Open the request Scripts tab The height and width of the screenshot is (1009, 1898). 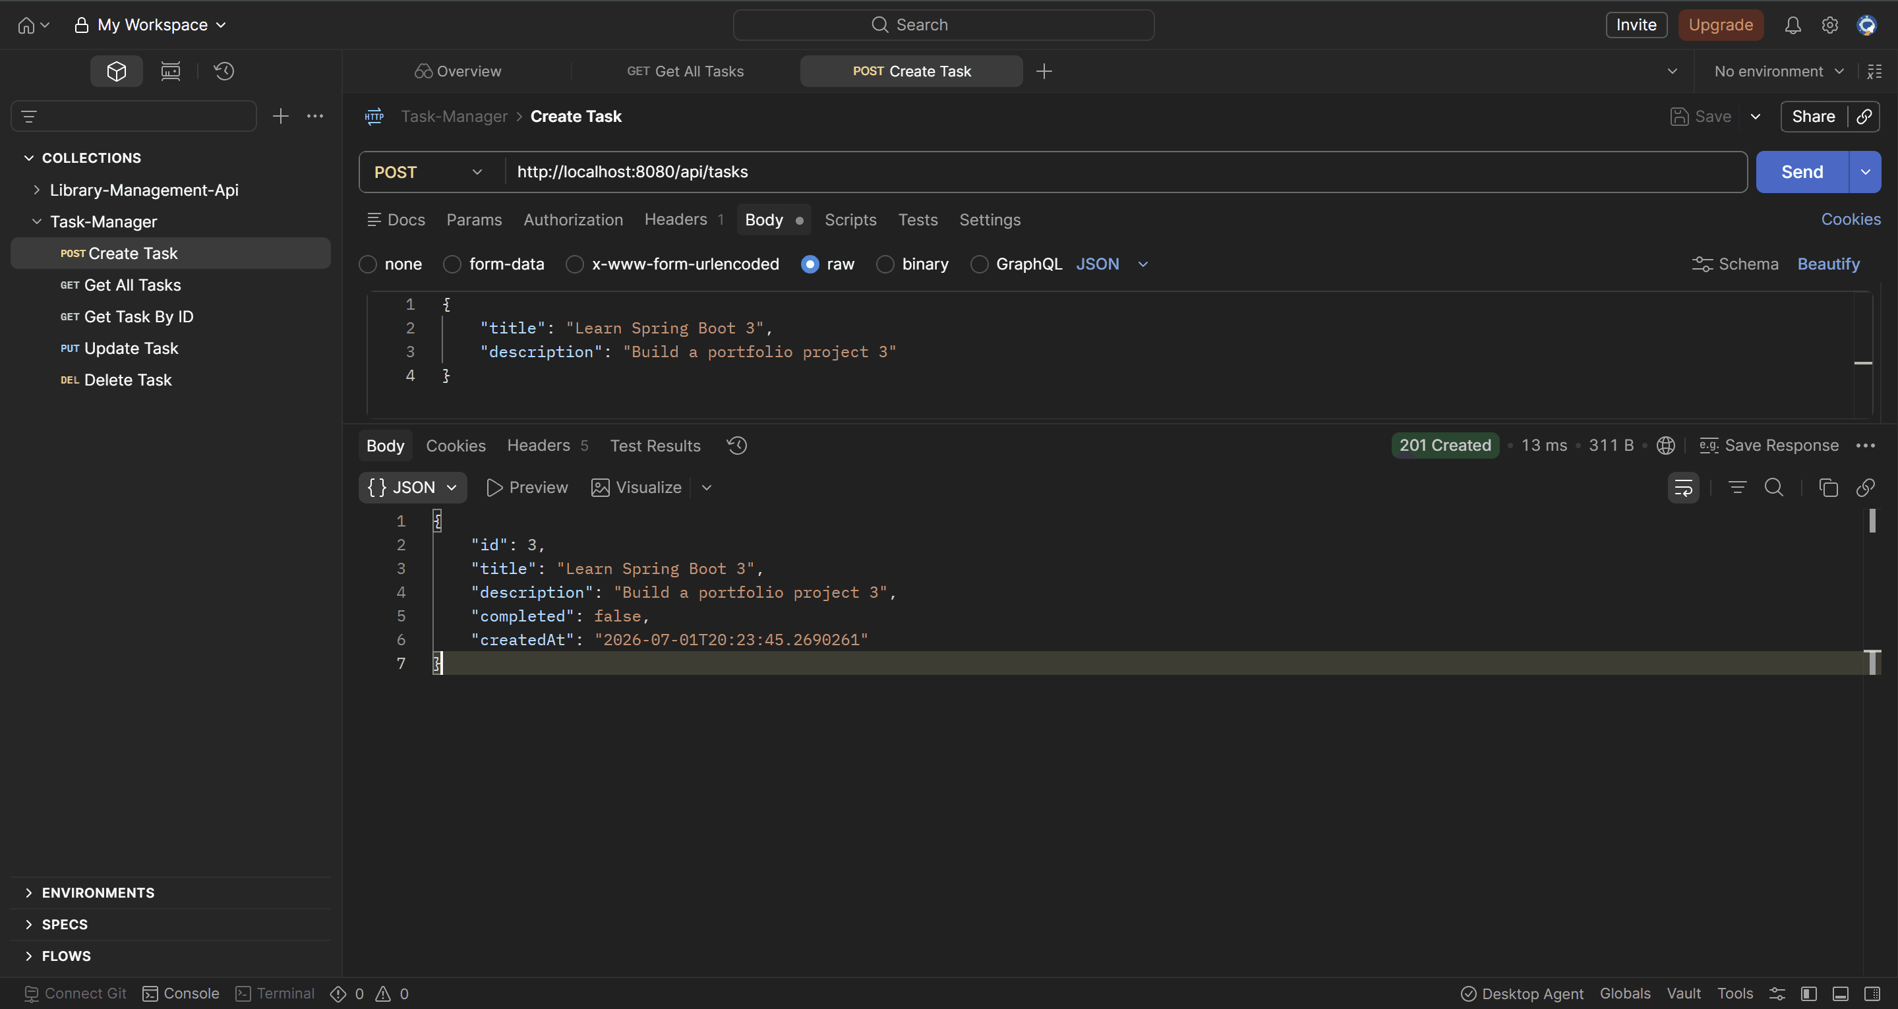tap(850, 219)
